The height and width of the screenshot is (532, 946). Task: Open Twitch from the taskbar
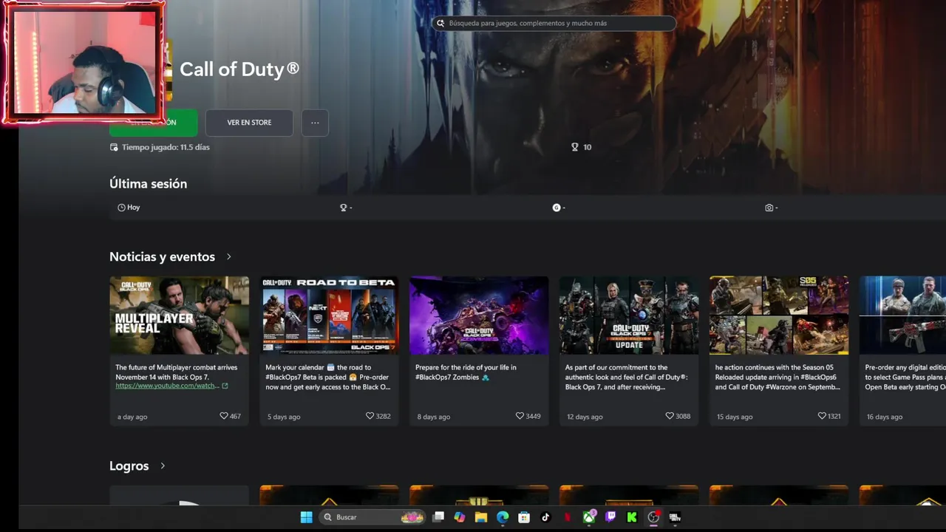[610, 517]
